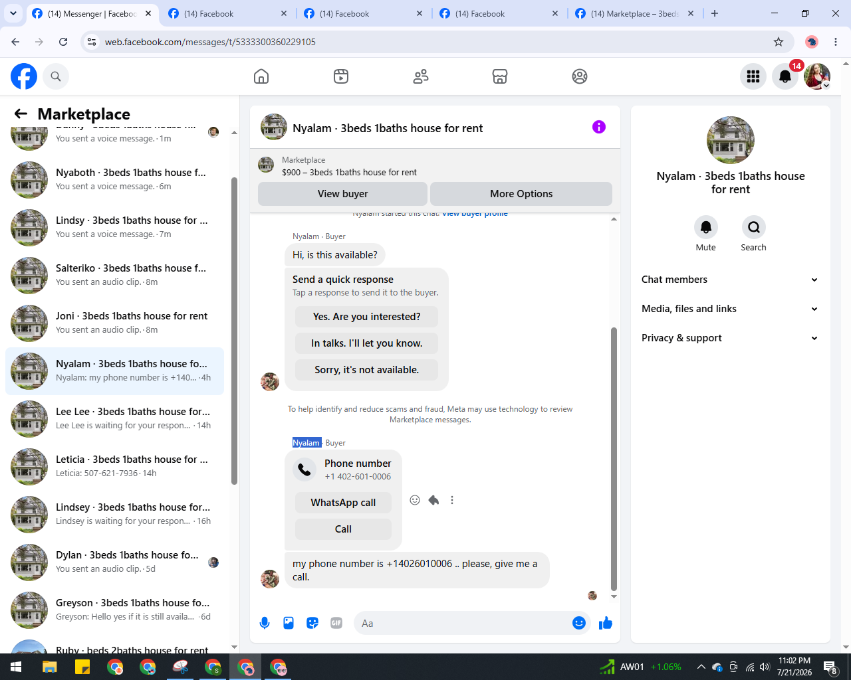The width and height of the screenshot is (851, 680).
Task: Open Salteriko conversation in chat list
Action: pyautogui.click(x=114, y=275)
